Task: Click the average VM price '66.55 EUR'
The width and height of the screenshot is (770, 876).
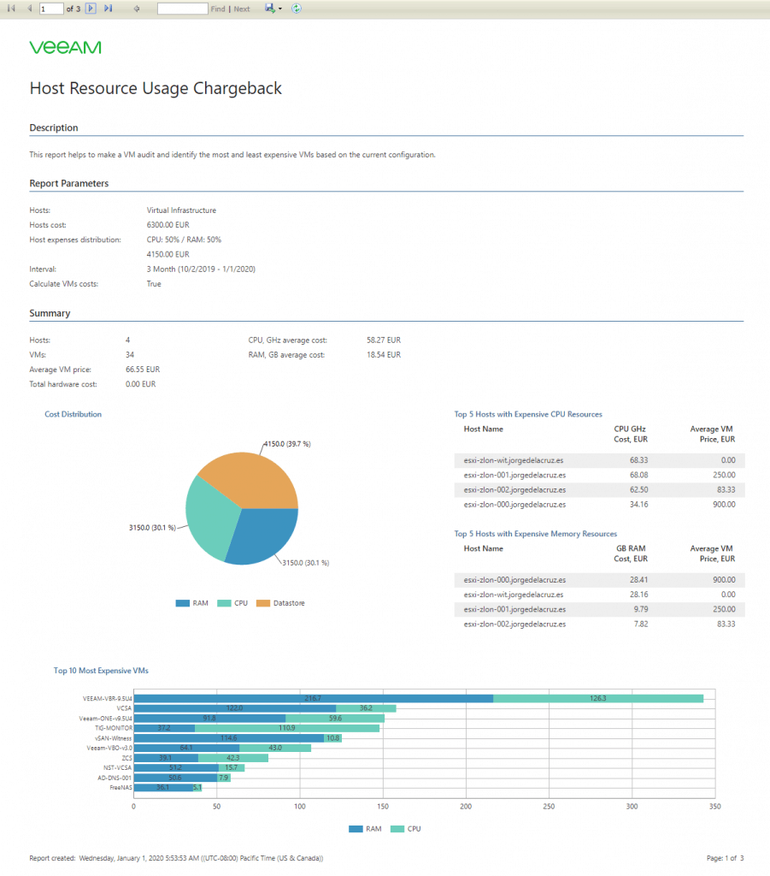Action: (143, 370)
